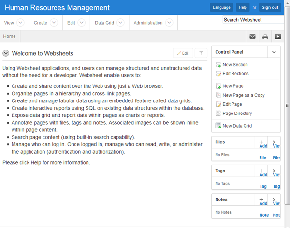Click the Search Websheet input field
This screenshot has width=290, height=228.
pos(253,20)
